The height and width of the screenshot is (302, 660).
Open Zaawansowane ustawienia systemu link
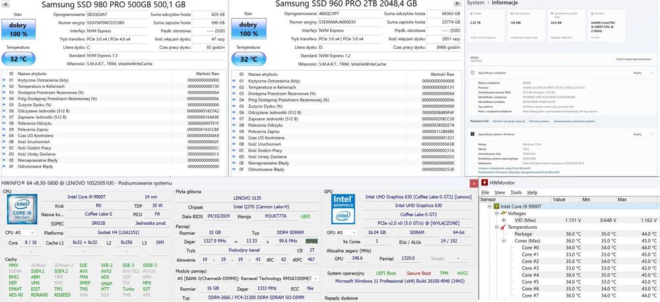point(574,121)
